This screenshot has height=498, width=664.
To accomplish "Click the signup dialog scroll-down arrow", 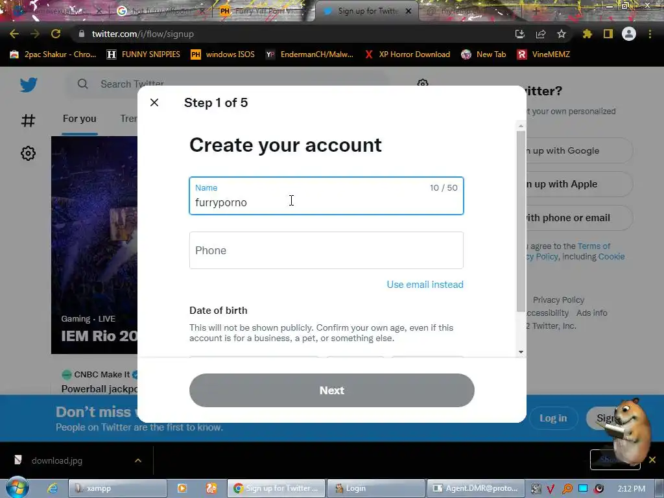I will click(521, 352).
